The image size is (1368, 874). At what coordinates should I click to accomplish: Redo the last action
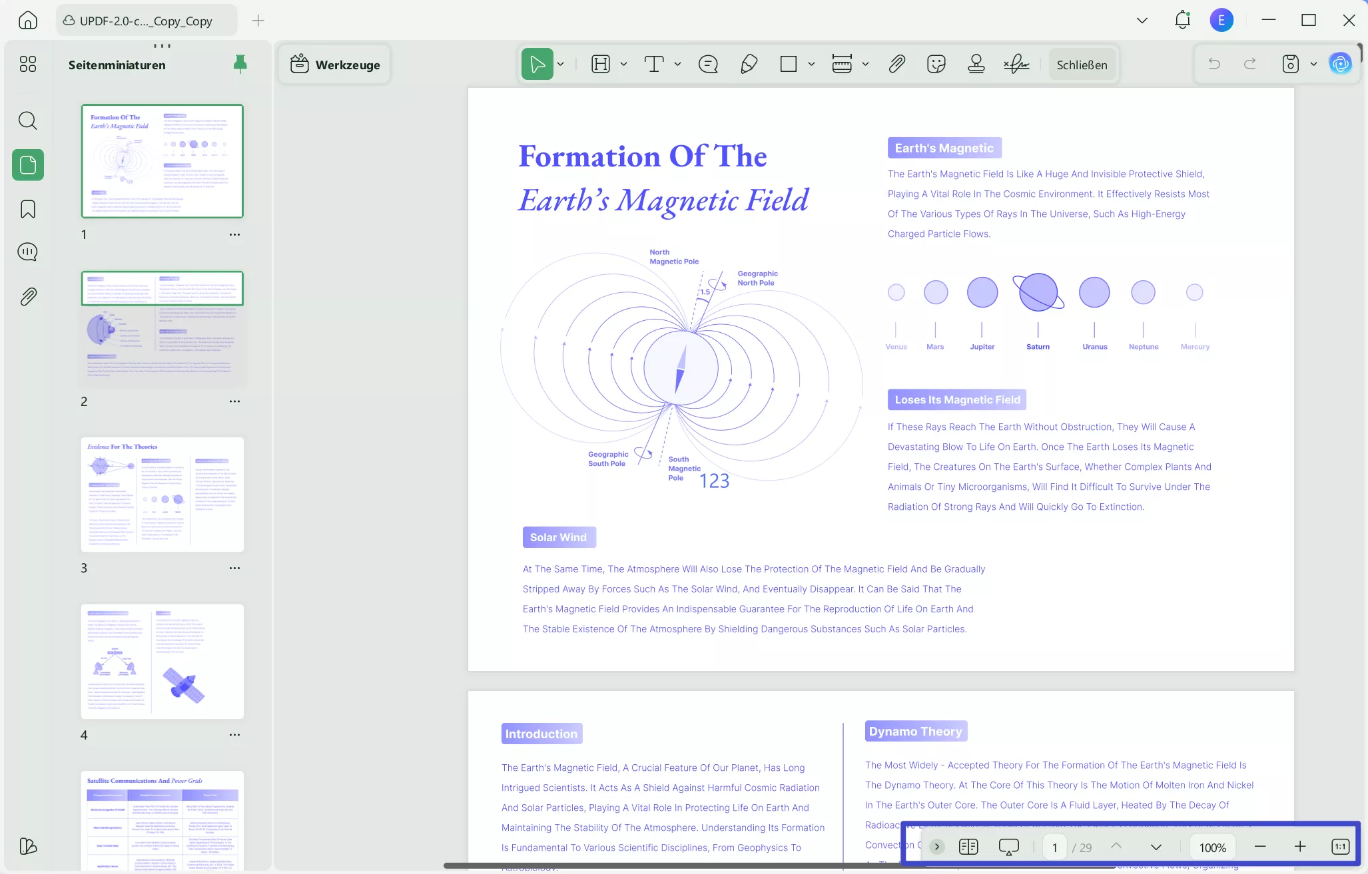point(1250,64)
